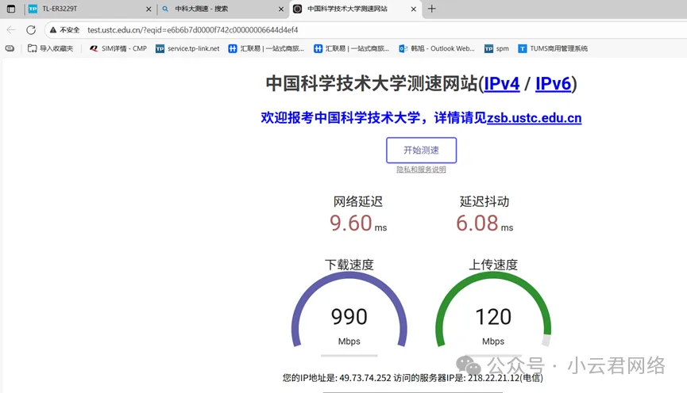Close the TL-ER3229T tab

click(148, 9)
